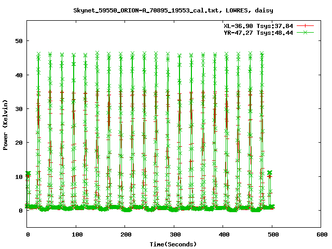Click the x-axis tick label 200
The height and width of the screenshot is (249, 332).
[x=126, y=234]
